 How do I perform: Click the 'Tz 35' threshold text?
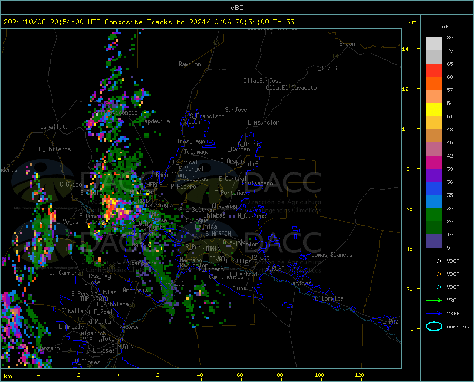[x=283, y=22]
